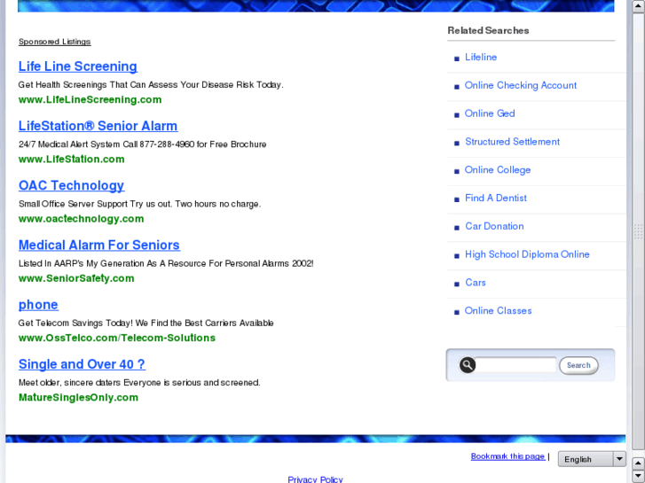
Task: Visit MatureSinglesOnly.com green URL
Action: (x=78, y=398)
